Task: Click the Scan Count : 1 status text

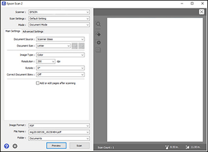Action: tap(106, 147)
